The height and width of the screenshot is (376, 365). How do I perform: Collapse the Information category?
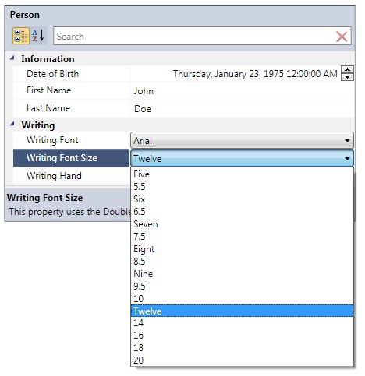[x=12, y=58]
